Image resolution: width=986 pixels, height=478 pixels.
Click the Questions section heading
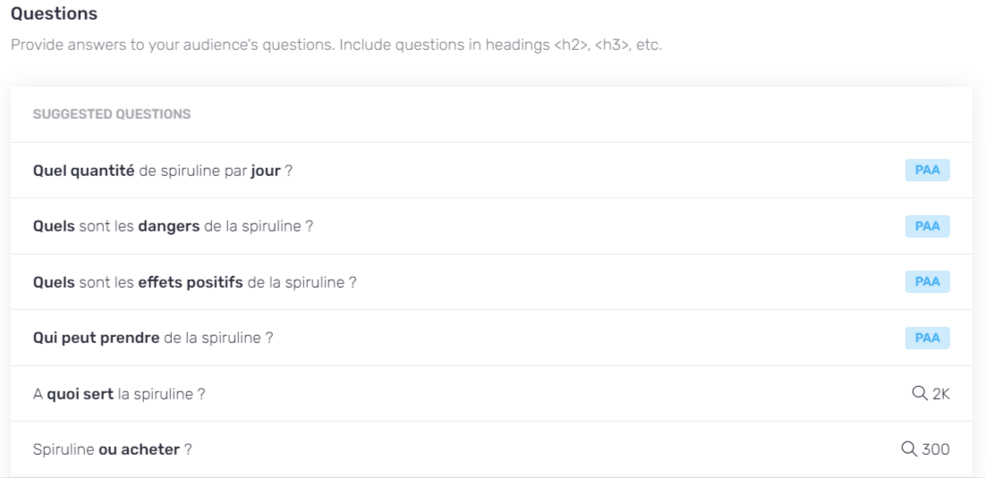(54, 13)
